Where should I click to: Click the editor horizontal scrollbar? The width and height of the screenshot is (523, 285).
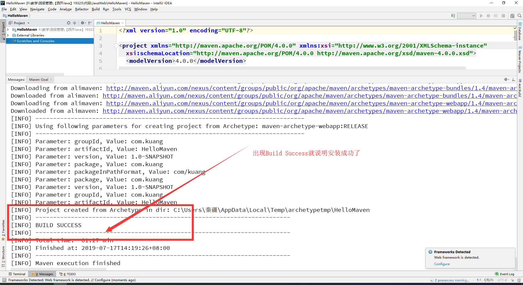pyautogui.click(x=292, y=68)
